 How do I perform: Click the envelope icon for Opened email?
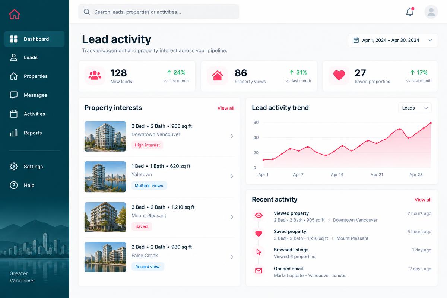[x=259, y=271]
